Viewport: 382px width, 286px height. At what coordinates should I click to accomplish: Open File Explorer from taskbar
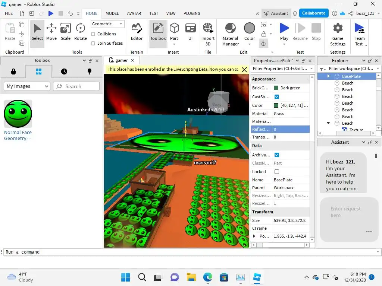point(191,277)
